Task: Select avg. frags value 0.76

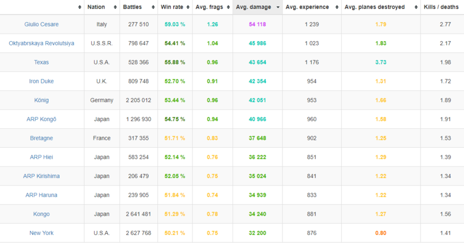Action: pyautogui.click(x=212, y=157)
